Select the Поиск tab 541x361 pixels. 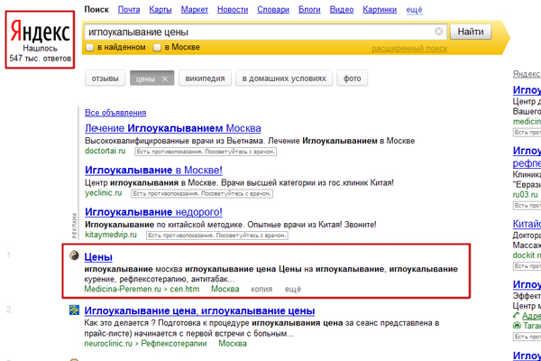96,10
